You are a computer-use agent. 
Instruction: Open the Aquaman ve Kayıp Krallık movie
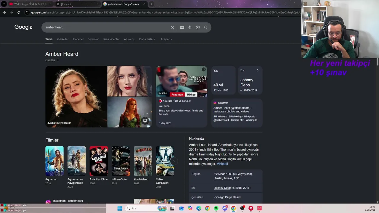point(76,167)
